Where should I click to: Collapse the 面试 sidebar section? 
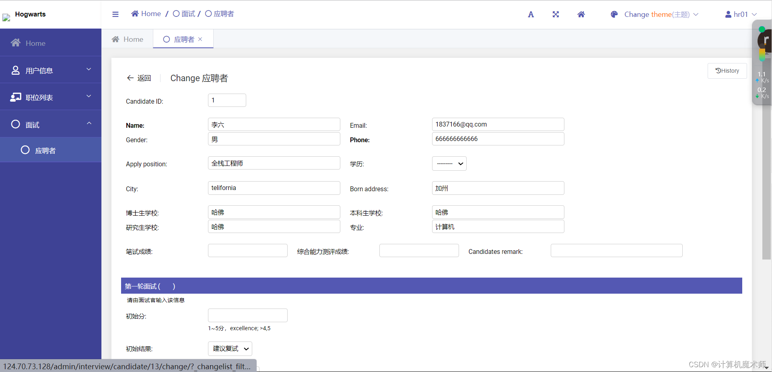pos(89,123)
